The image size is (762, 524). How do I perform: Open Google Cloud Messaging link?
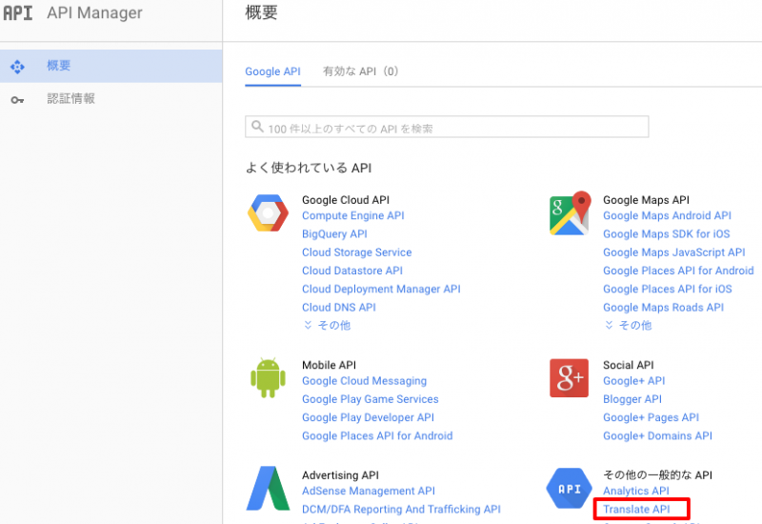pos(364,381)
